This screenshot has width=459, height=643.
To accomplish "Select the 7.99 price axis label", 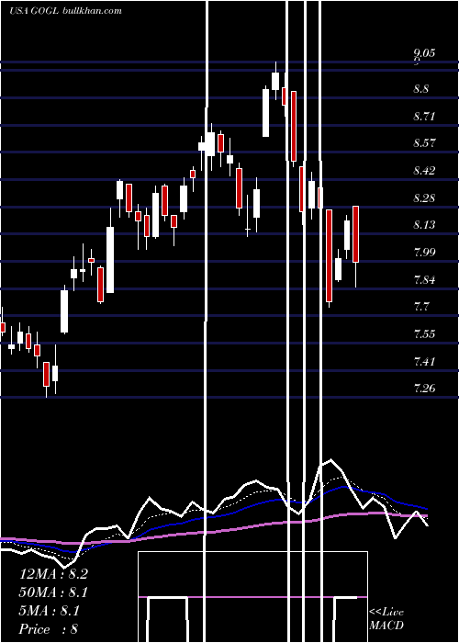I will [x=424, y=253].
